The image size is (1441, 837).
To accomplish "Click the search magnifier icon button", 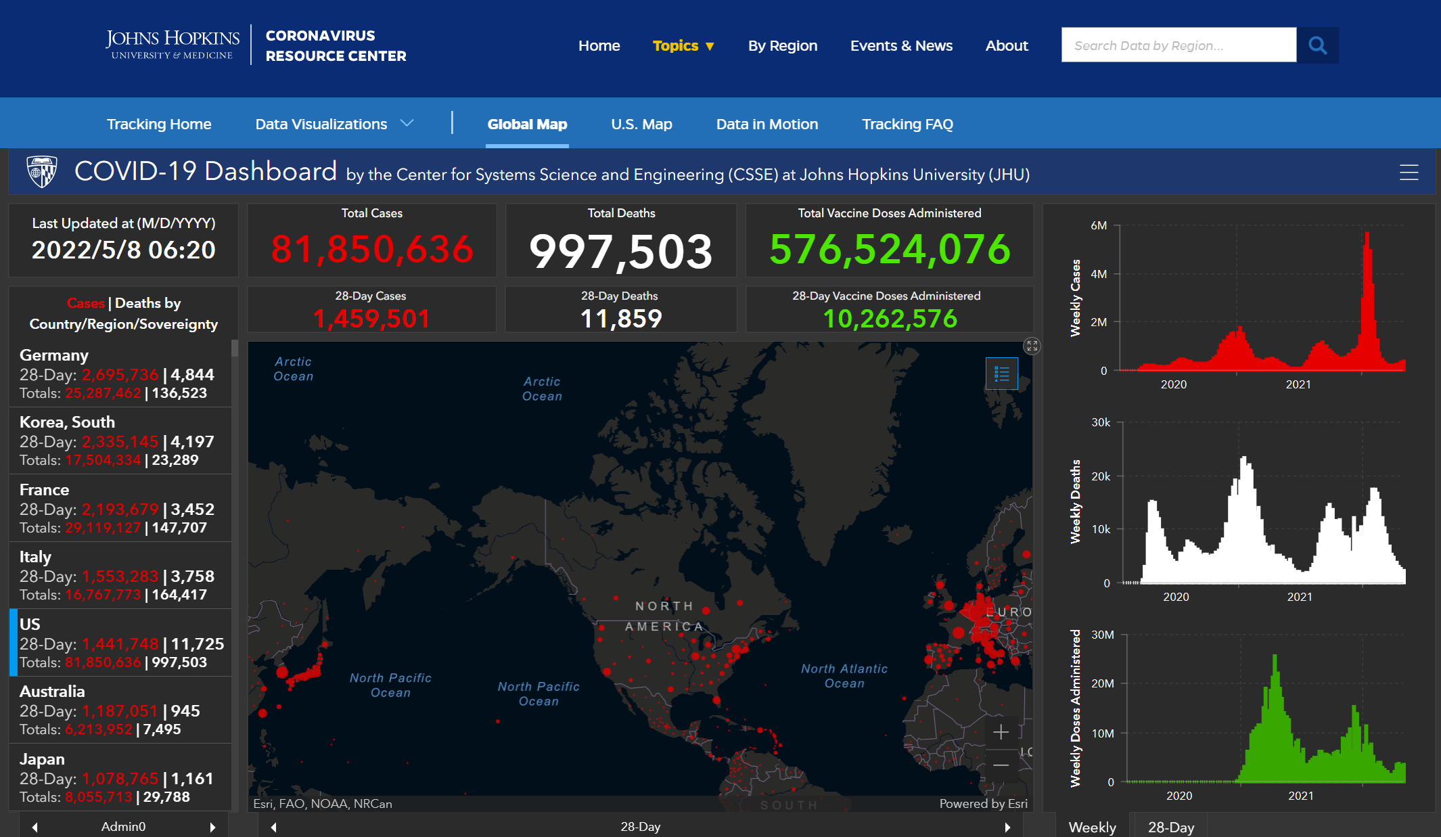I will click(1317, 45).
